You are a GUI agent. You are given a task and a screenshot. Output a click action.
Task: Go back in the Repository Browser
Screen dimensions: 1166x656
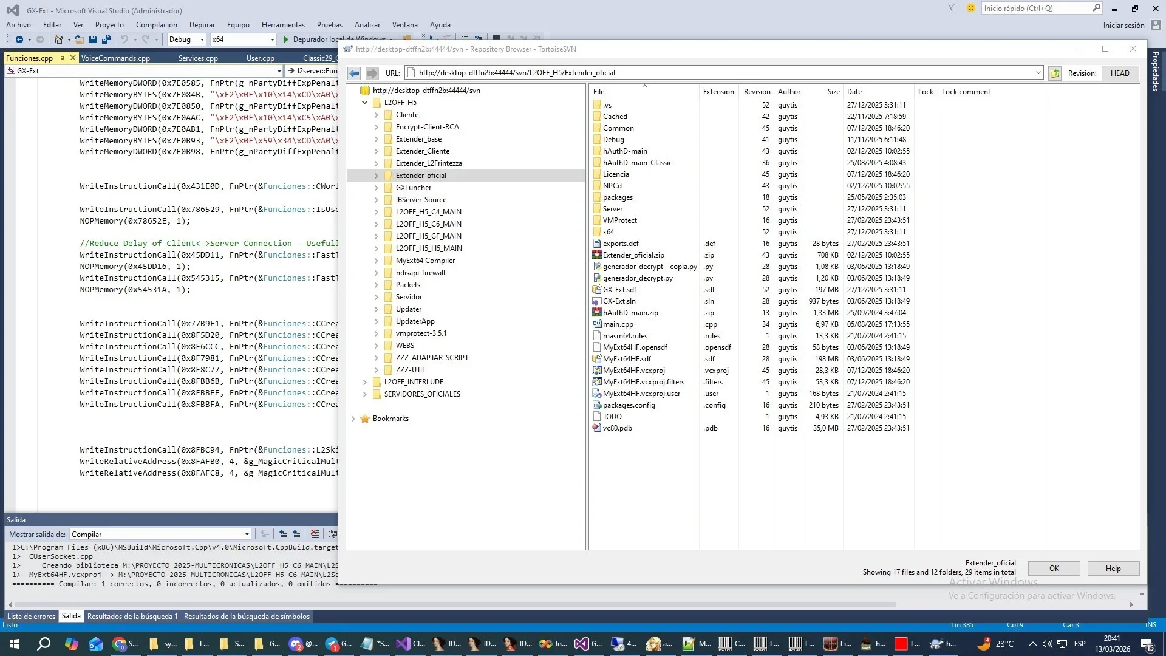pos(354,73)
